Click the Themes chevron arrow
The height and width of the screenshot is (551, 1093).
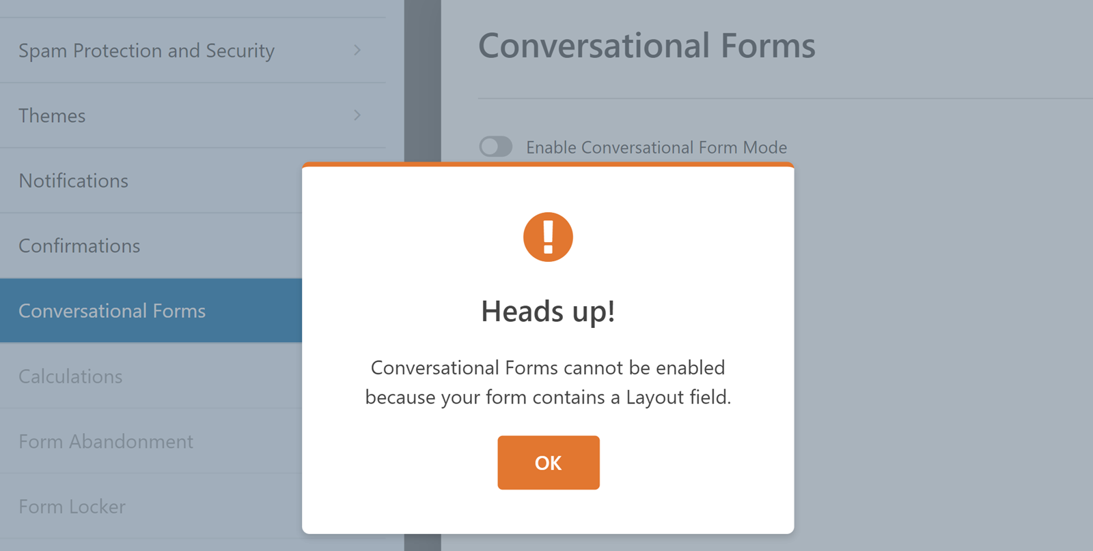[358, 115]
